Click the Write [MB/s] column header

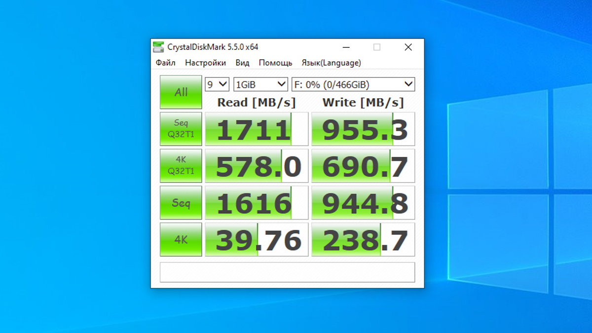pyautogui.click(x=363, y=102)
